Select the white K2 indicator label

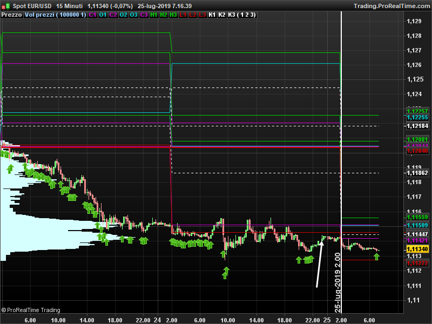222,15
